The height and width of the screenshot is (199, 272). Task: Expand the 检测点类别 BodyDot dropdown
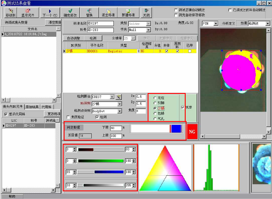click(119, 111)
